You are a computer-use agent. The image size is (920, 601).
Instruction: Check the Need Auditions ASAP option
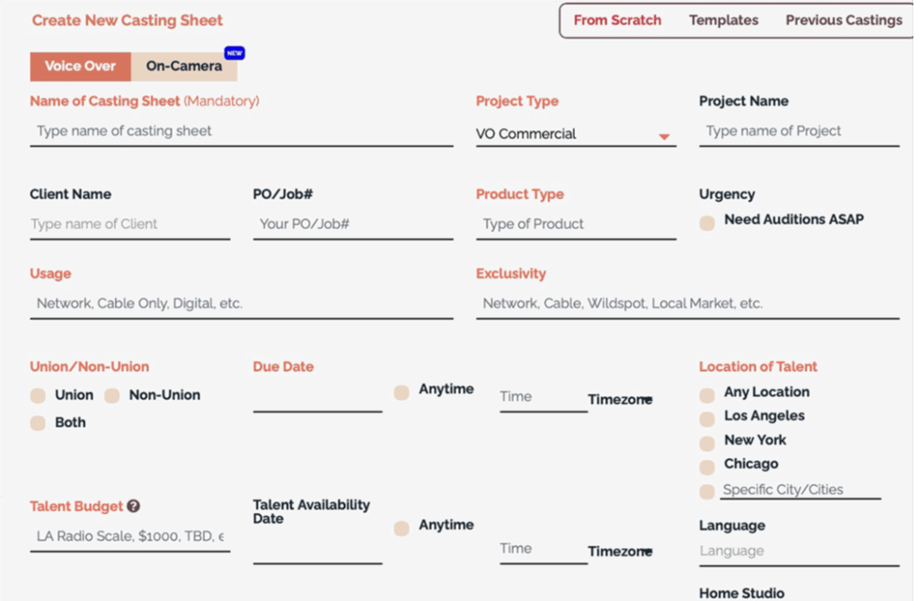(708, 223)
